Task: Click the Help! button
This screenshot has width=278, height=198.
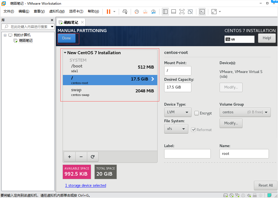Action: pyautogui.click(x=267, y=38)
